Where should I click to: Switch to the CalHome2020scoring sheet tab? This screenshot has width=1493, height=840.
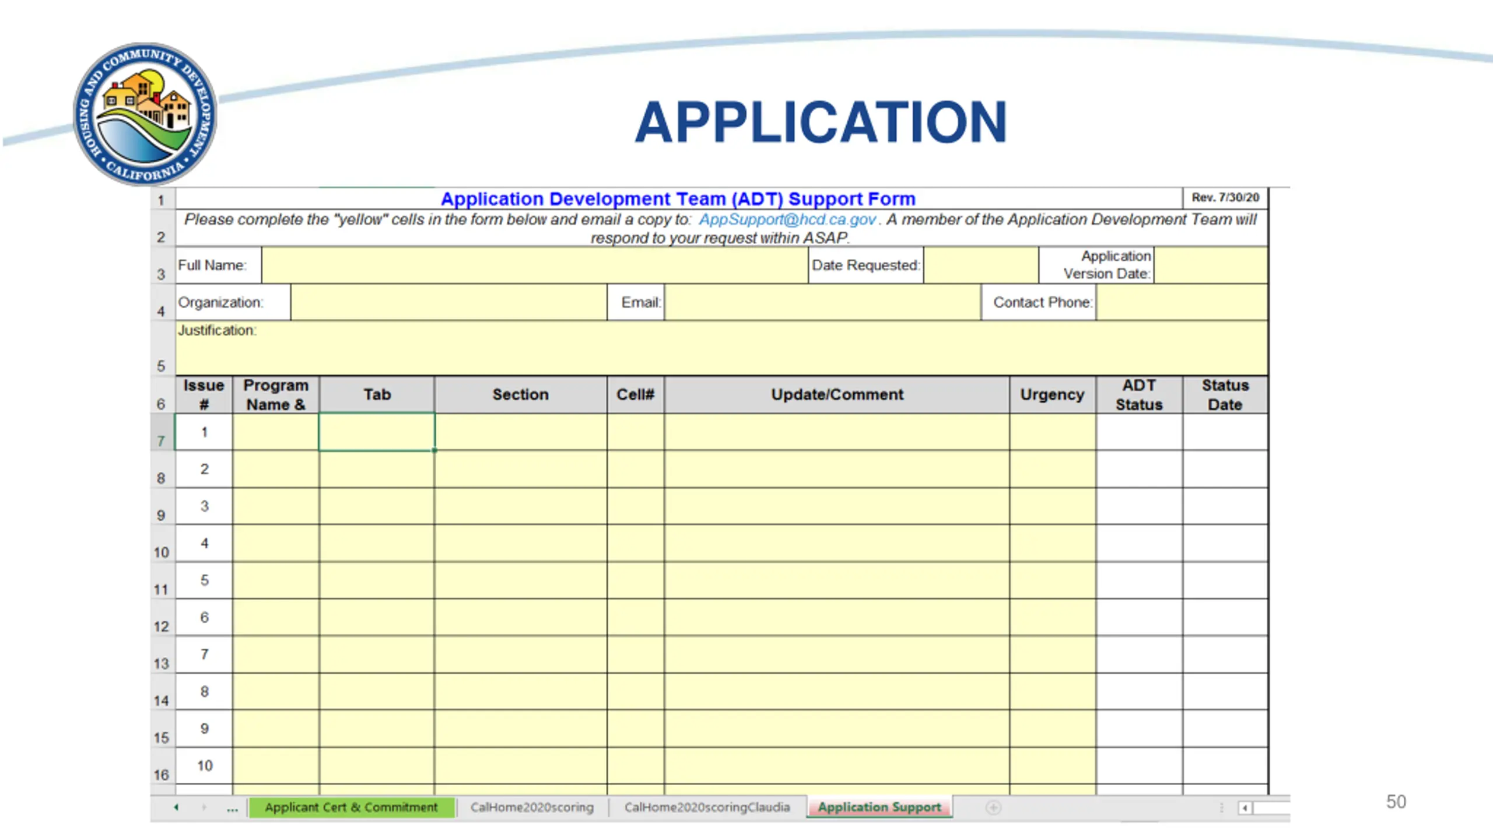532,807
